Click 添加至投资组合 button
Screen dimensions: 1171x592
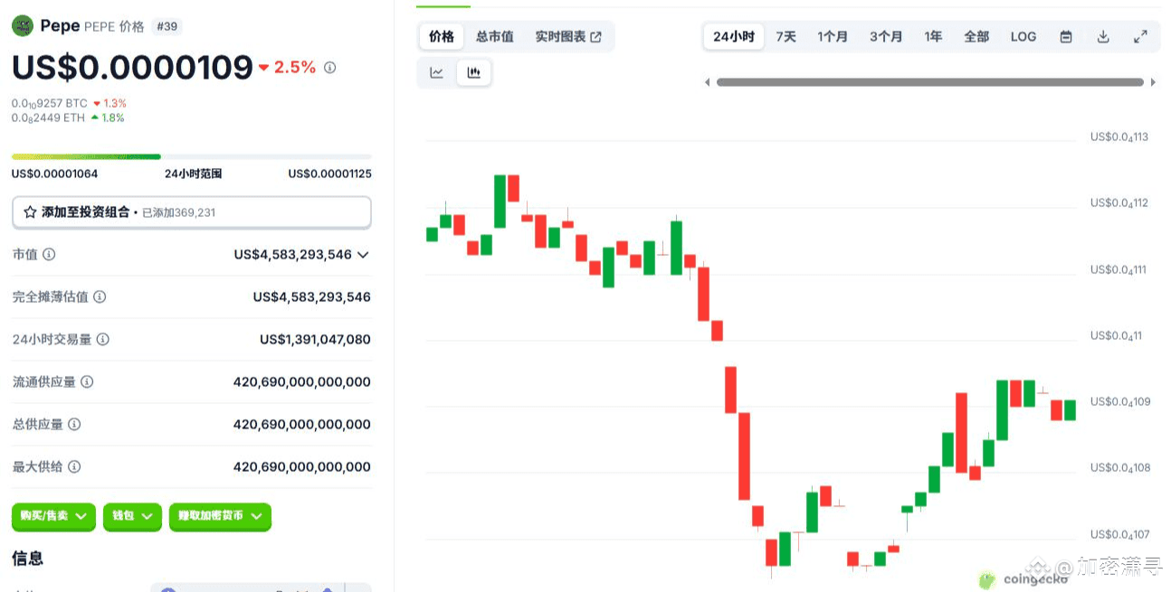191,212
